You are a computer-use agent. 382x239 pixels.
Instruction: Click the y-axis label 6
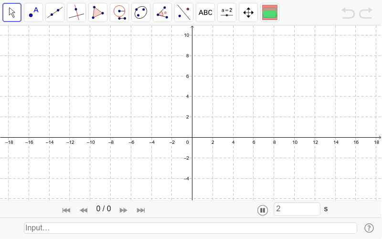pos(187,76)
